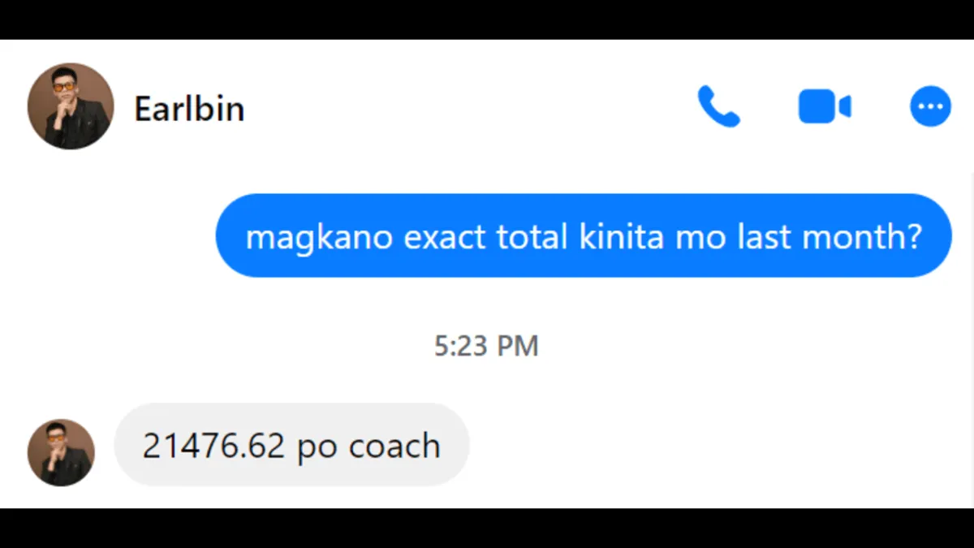The width and height of the screenshot is (974, 548).
Task: Click the black bar above the chat header
Action: 487,19
